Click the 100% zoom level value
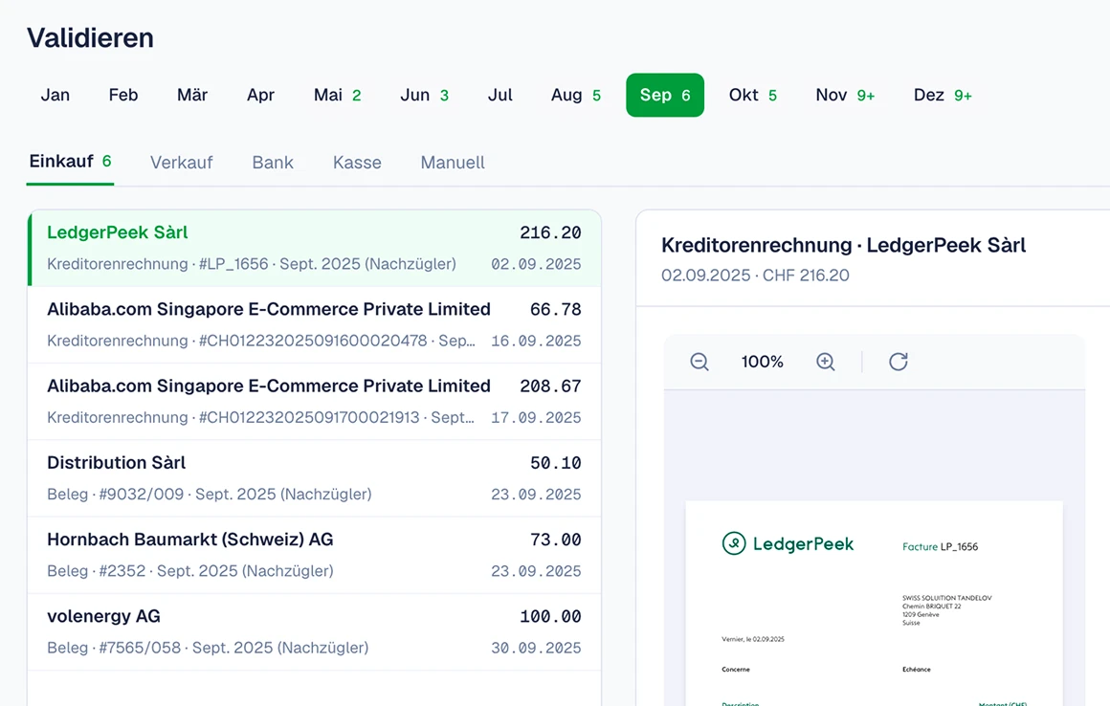This screenshot has width=1110, height=706. click(763, 362)
